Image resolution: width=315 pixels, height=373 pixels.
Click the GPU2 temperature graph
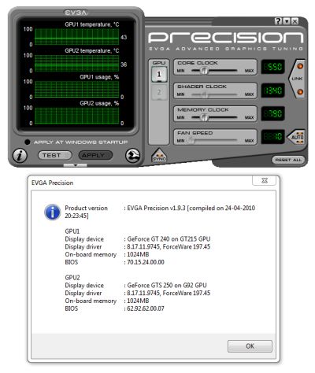pos(77,63)
